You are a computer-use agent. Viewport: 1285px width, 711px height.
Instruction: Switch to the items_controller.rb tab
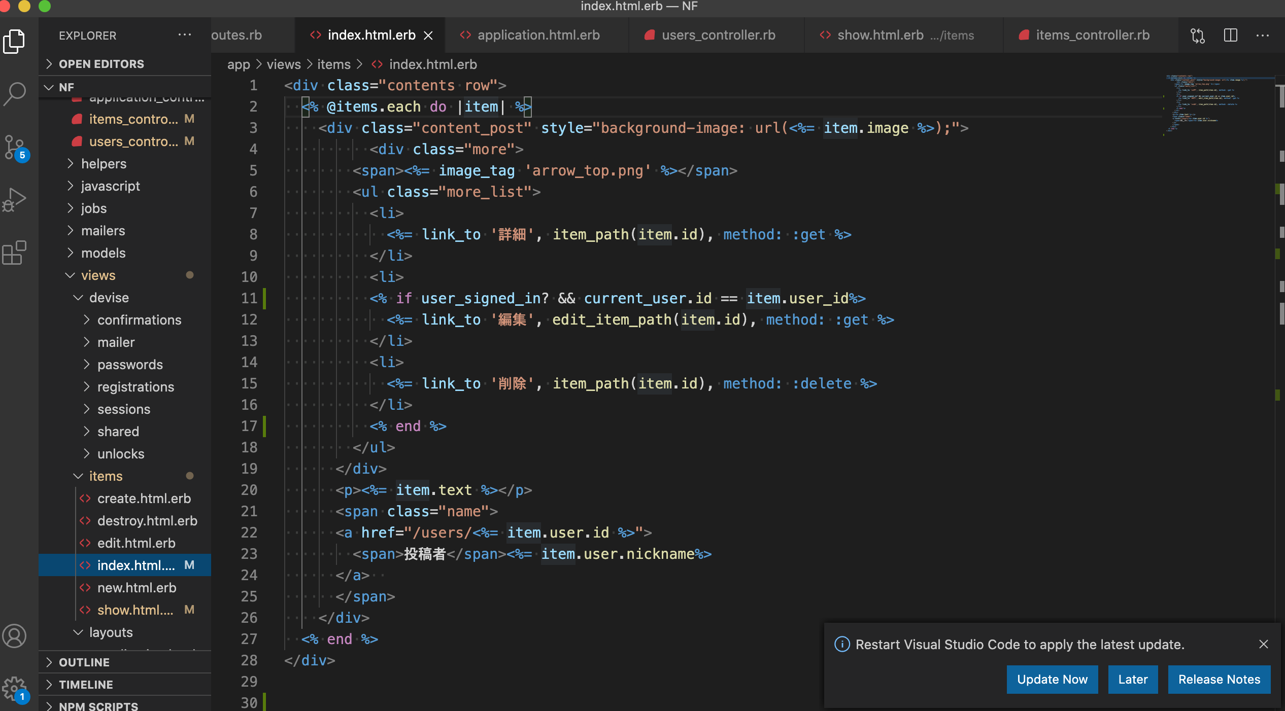coord(1092,35)
